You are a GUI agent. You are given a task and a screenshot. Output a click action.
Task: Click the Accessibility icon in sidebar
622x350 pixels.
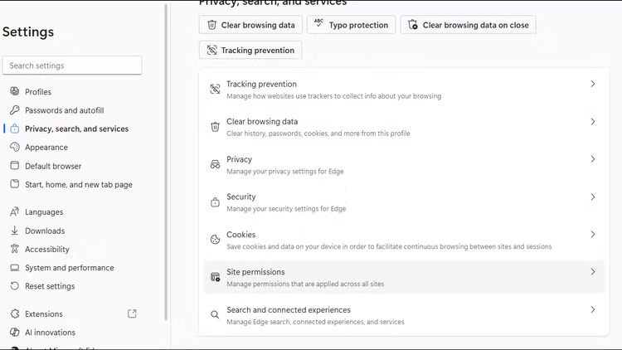click(x=14, y=250)
